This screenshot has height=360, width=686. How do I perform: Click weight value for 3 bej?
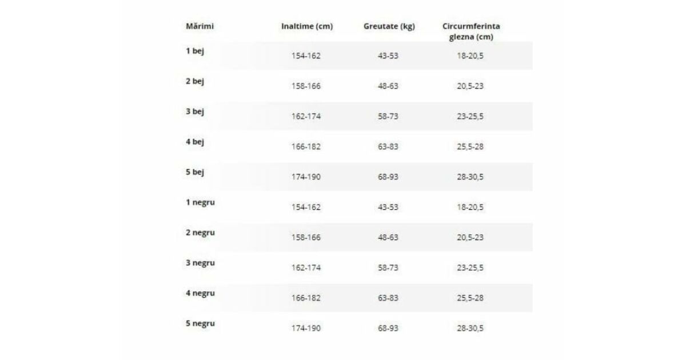[x=388, y=117]
